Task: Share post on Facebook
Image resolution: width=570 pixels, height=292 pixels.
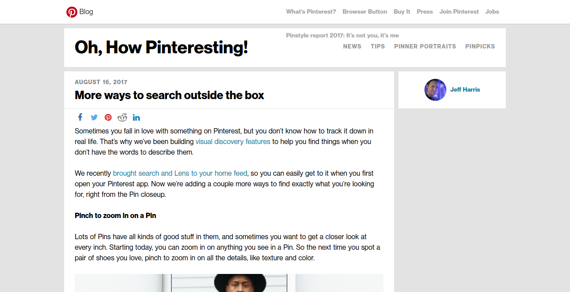Action: pos(80,117)
